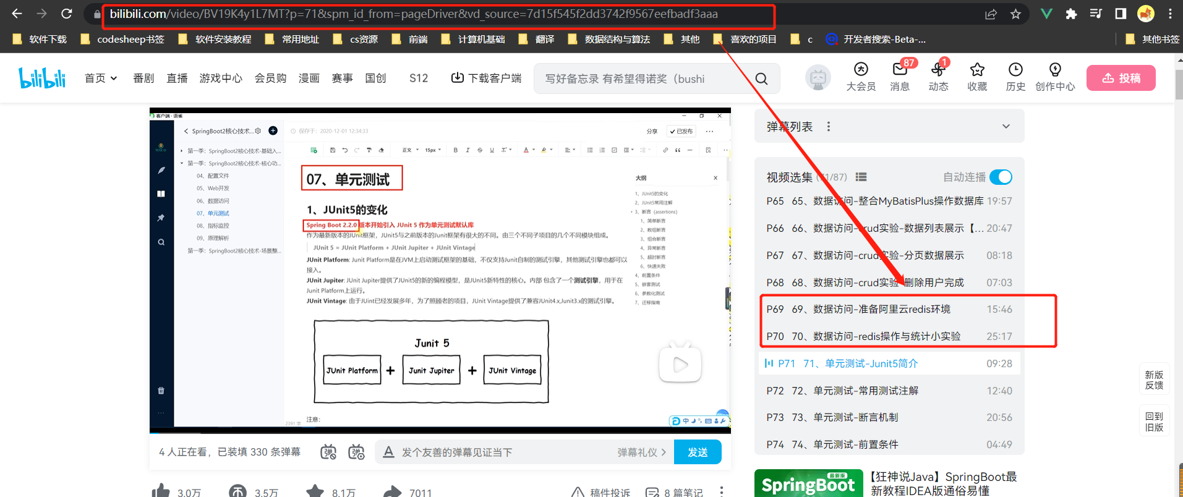Click the 弹幕列表 three-dot options icon
The image size is (1183, 497).
829,126
